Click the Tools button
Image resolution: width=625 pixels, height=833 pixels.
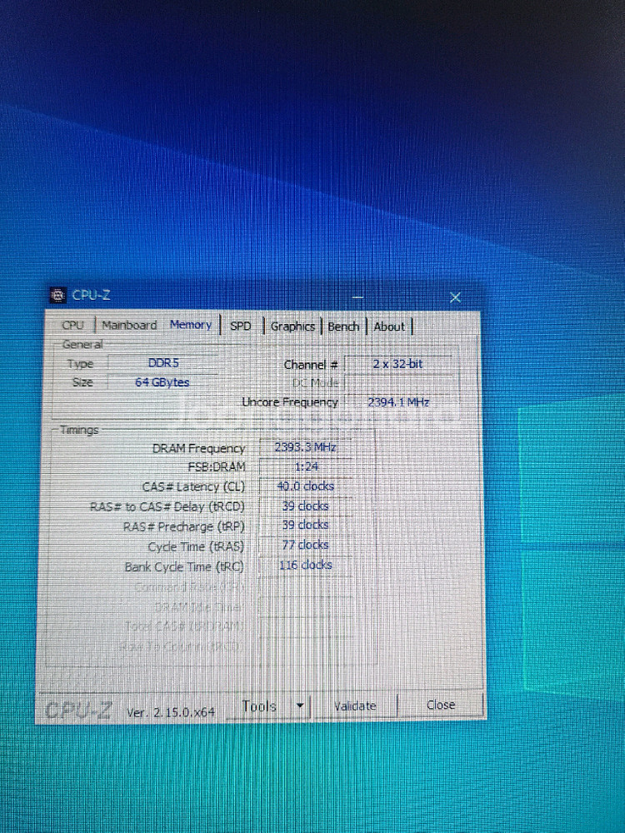coord(259,706)
